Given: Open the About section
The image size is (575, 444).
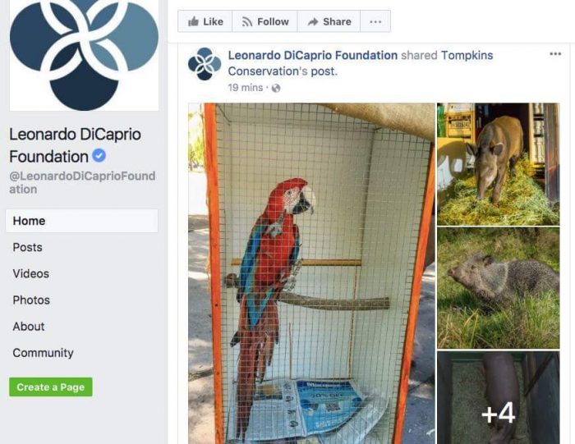Looking at the screenshot, I should (x=29, y=327).
